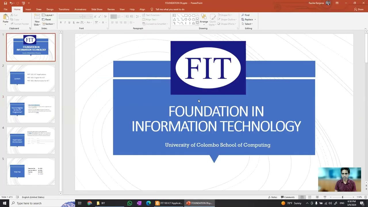The width and height of the screenshot is (368, 207).
Task: Open OneNote from taskbar
Action: [x=139, y=203]
